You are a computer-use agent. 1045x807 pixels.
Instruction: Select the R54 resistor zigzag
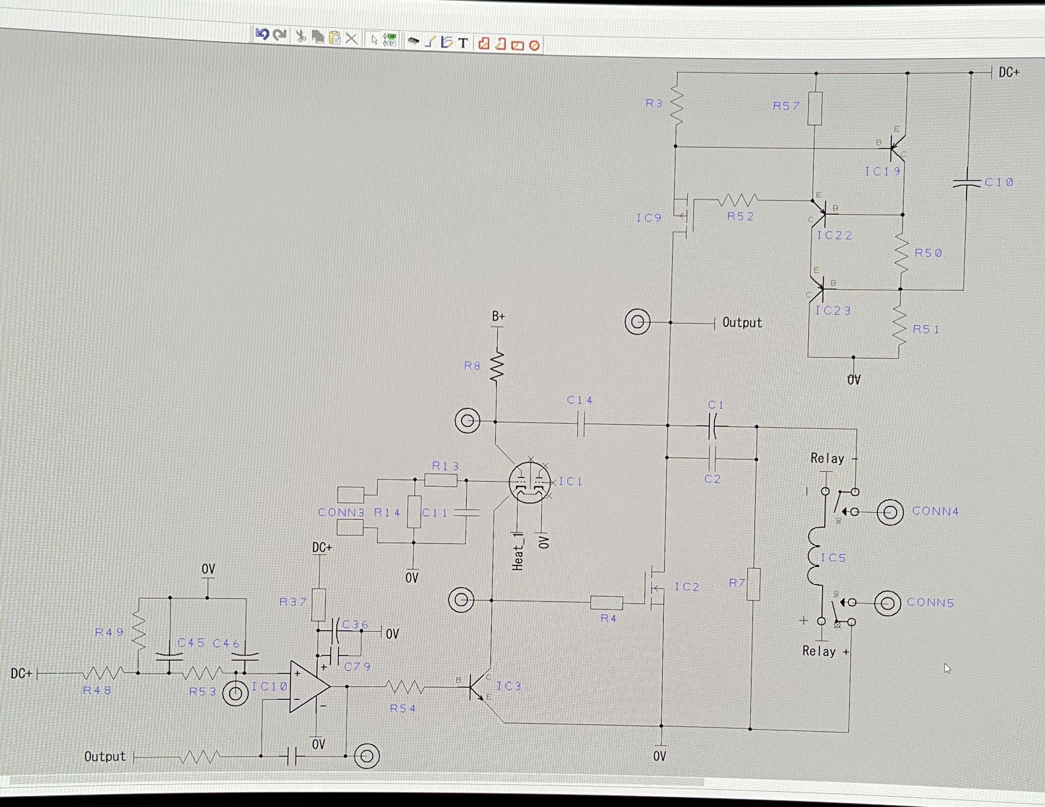(x=405, y=687)
